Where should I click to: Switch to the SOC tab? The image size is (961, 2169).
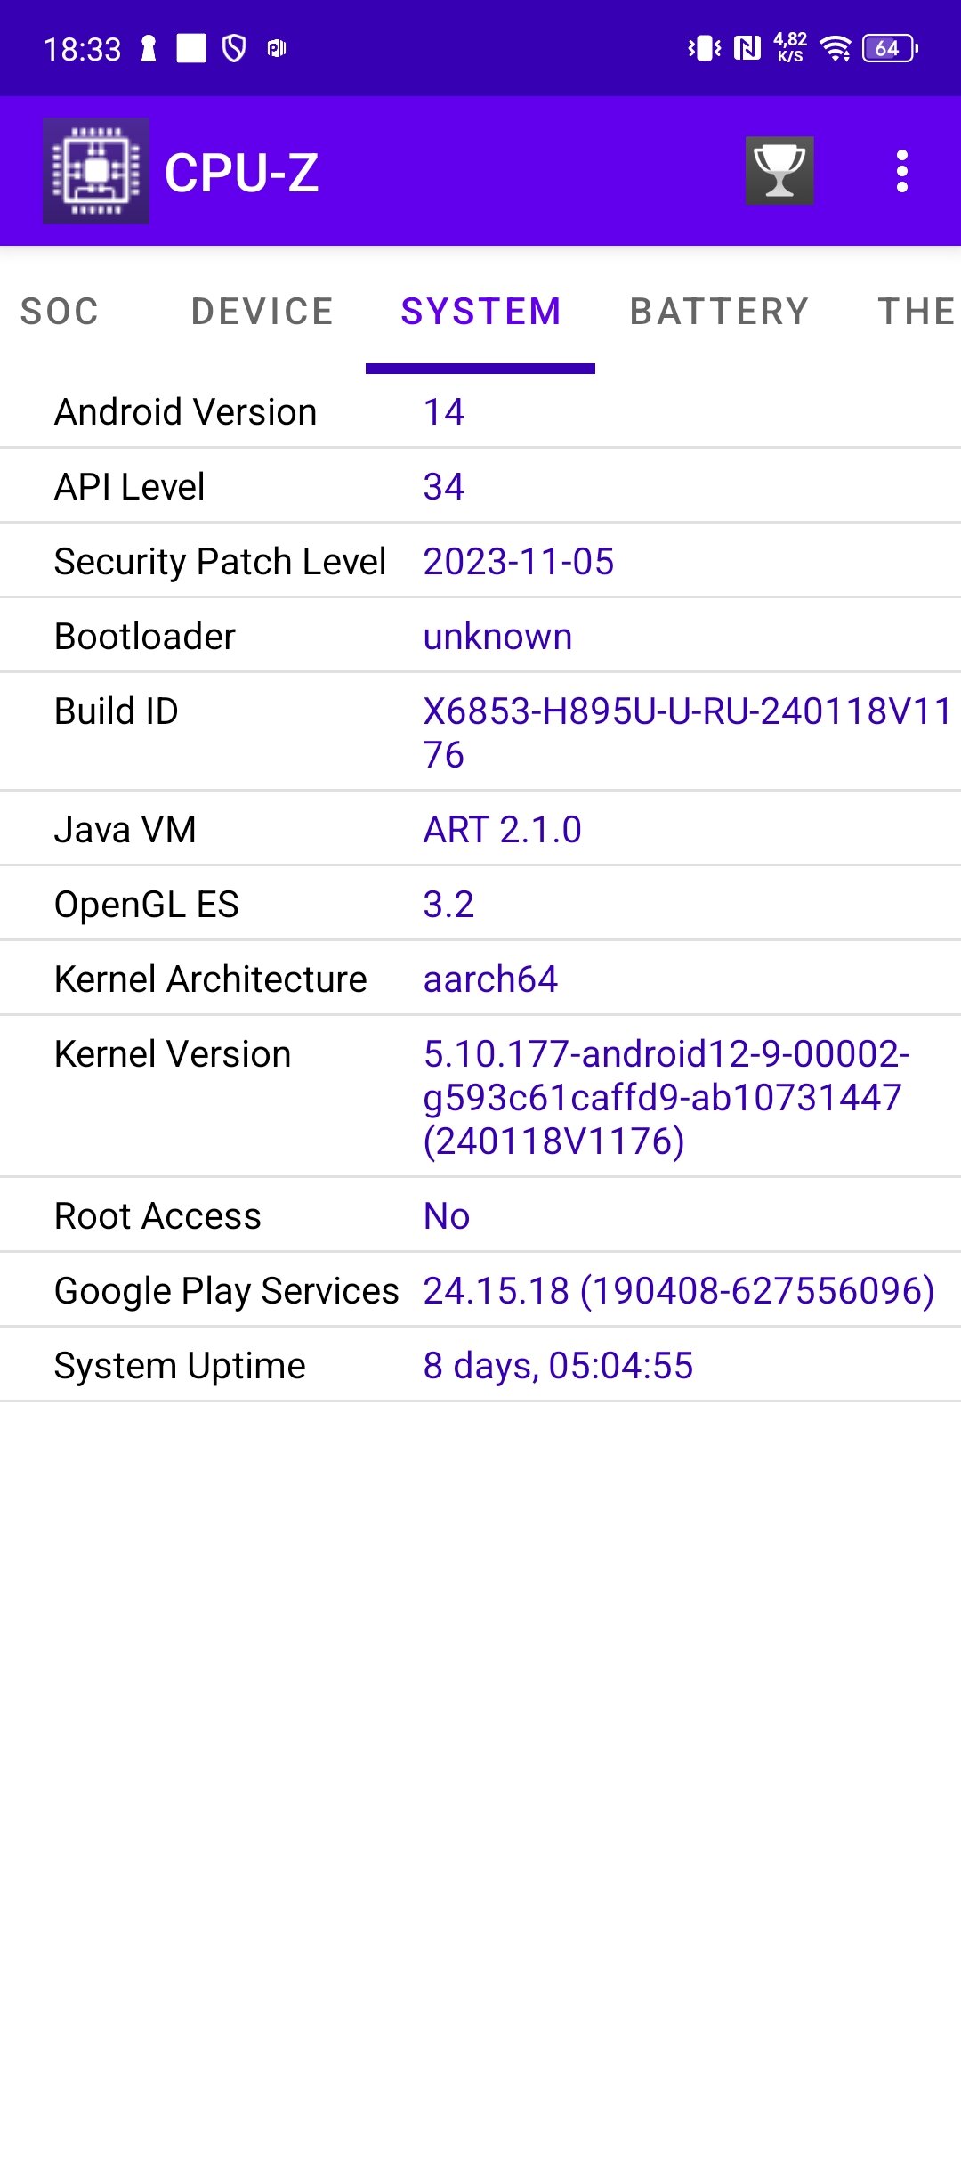click(60, 312)
